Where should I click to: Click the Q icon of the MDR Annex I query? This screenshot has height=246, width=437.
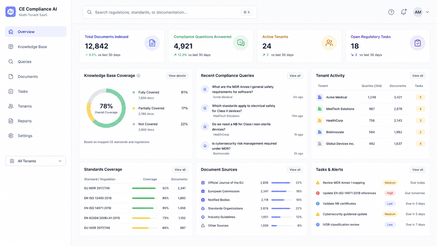205,89
